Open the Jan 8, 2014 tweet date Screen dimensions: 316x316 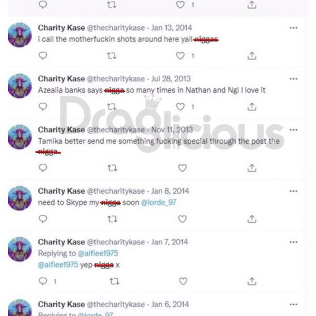tap(170, 191)
